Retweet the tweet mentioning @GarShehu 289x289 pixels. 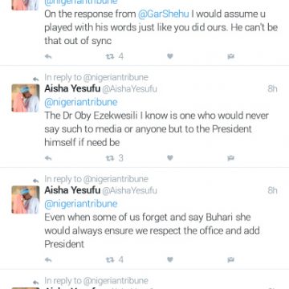(110, 56)
